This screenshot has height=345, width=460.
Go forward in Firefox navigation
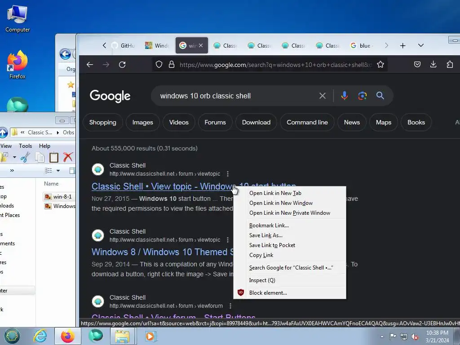(x=106, y=65)
